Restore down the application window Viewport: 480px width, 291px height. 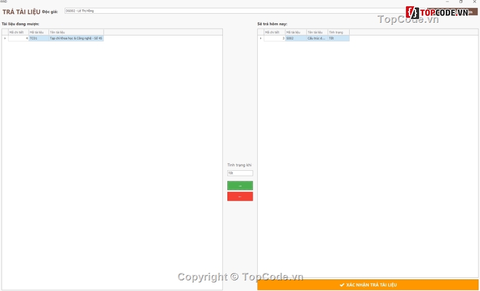coord(461,2)
